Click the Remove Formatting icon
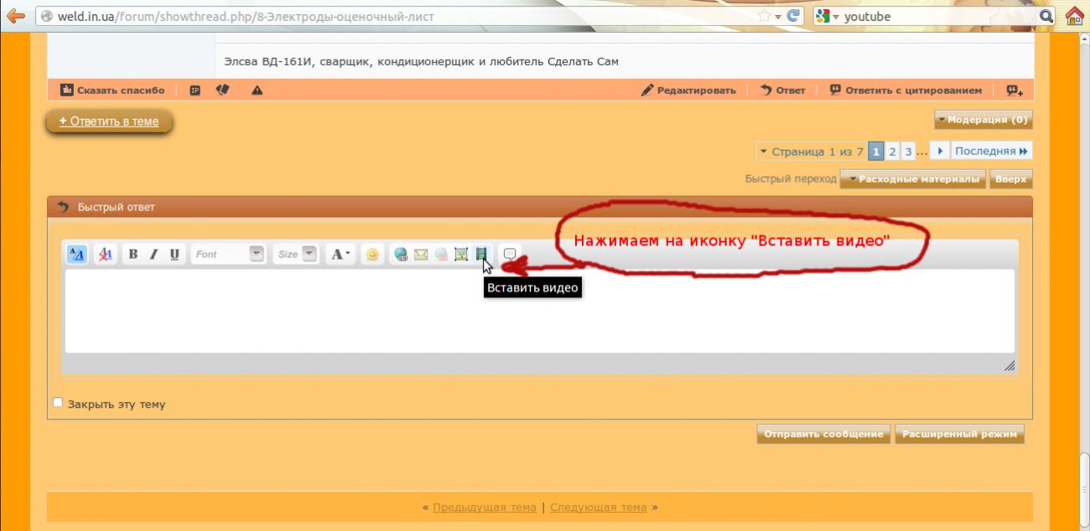The width and height of the screenshot is (1090, 531). 105,254
